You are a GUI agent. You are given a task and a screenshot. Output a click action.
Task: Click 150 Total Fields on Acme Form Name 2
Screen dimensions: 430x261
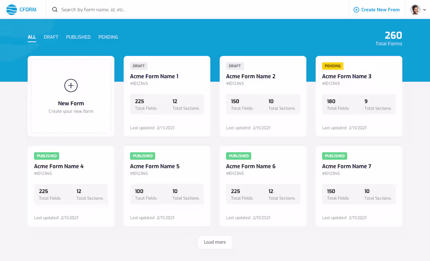242,104
